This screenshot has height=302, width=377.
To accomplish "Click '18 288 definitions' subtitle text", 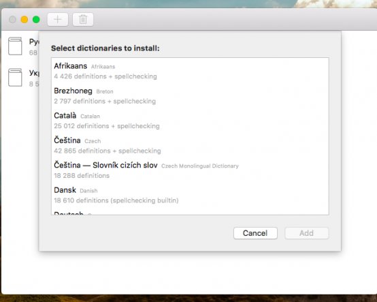I will 82,176.
